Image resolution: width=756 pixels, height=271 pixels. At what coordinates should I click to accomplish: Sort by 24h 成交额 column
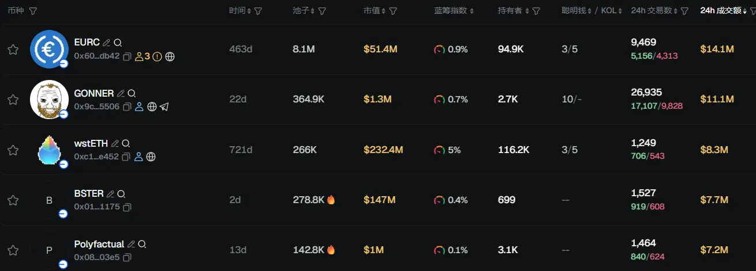coord(724,11)
